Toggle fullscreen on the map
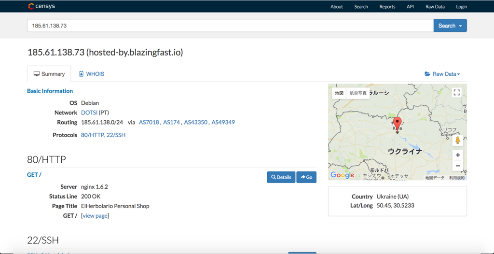This screenshot has height=254, width=494. point(456,92)
